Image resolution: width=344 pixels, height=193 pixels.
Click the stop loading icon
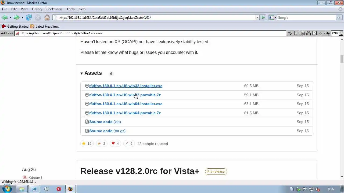(x=38, y=17)
